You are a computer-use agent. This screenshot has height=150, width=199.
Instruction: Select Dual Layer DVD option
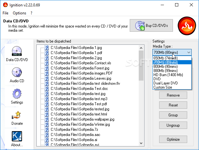pyautogui.click(x=172, y=83)
